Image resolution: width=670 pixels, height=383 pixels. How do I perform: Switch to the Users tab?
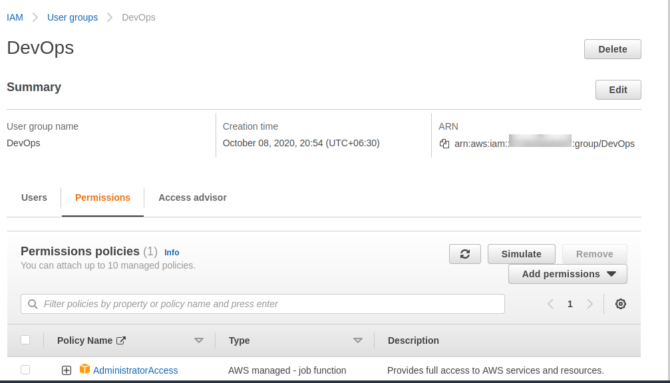pyautogui.click(x=34, y=197)
